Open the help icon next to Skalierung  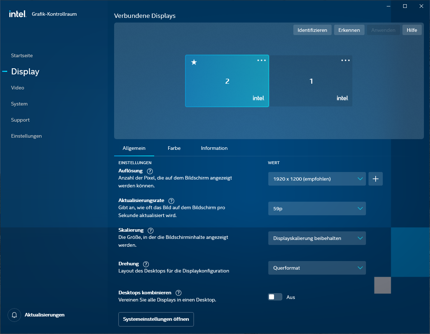click(x=151, y=231)
